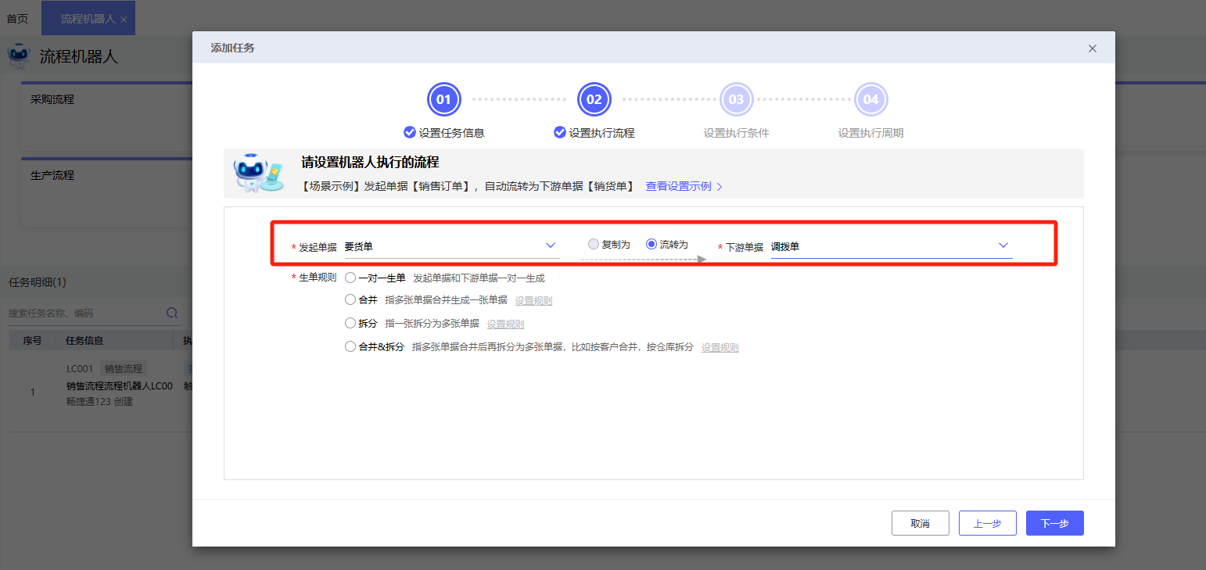
Task: Click the 畅捷通123 创建 text
Action: coord(100,402)
